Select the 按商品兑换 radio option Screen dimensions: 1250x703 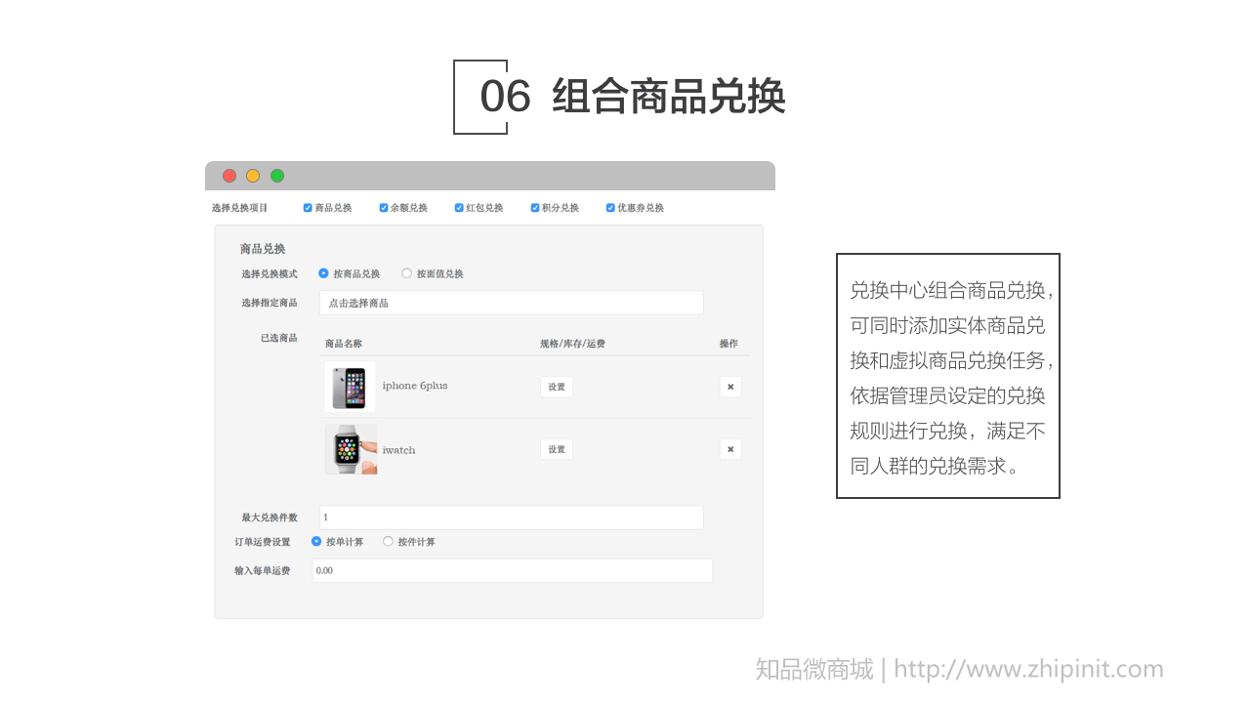tap(323, 273)
